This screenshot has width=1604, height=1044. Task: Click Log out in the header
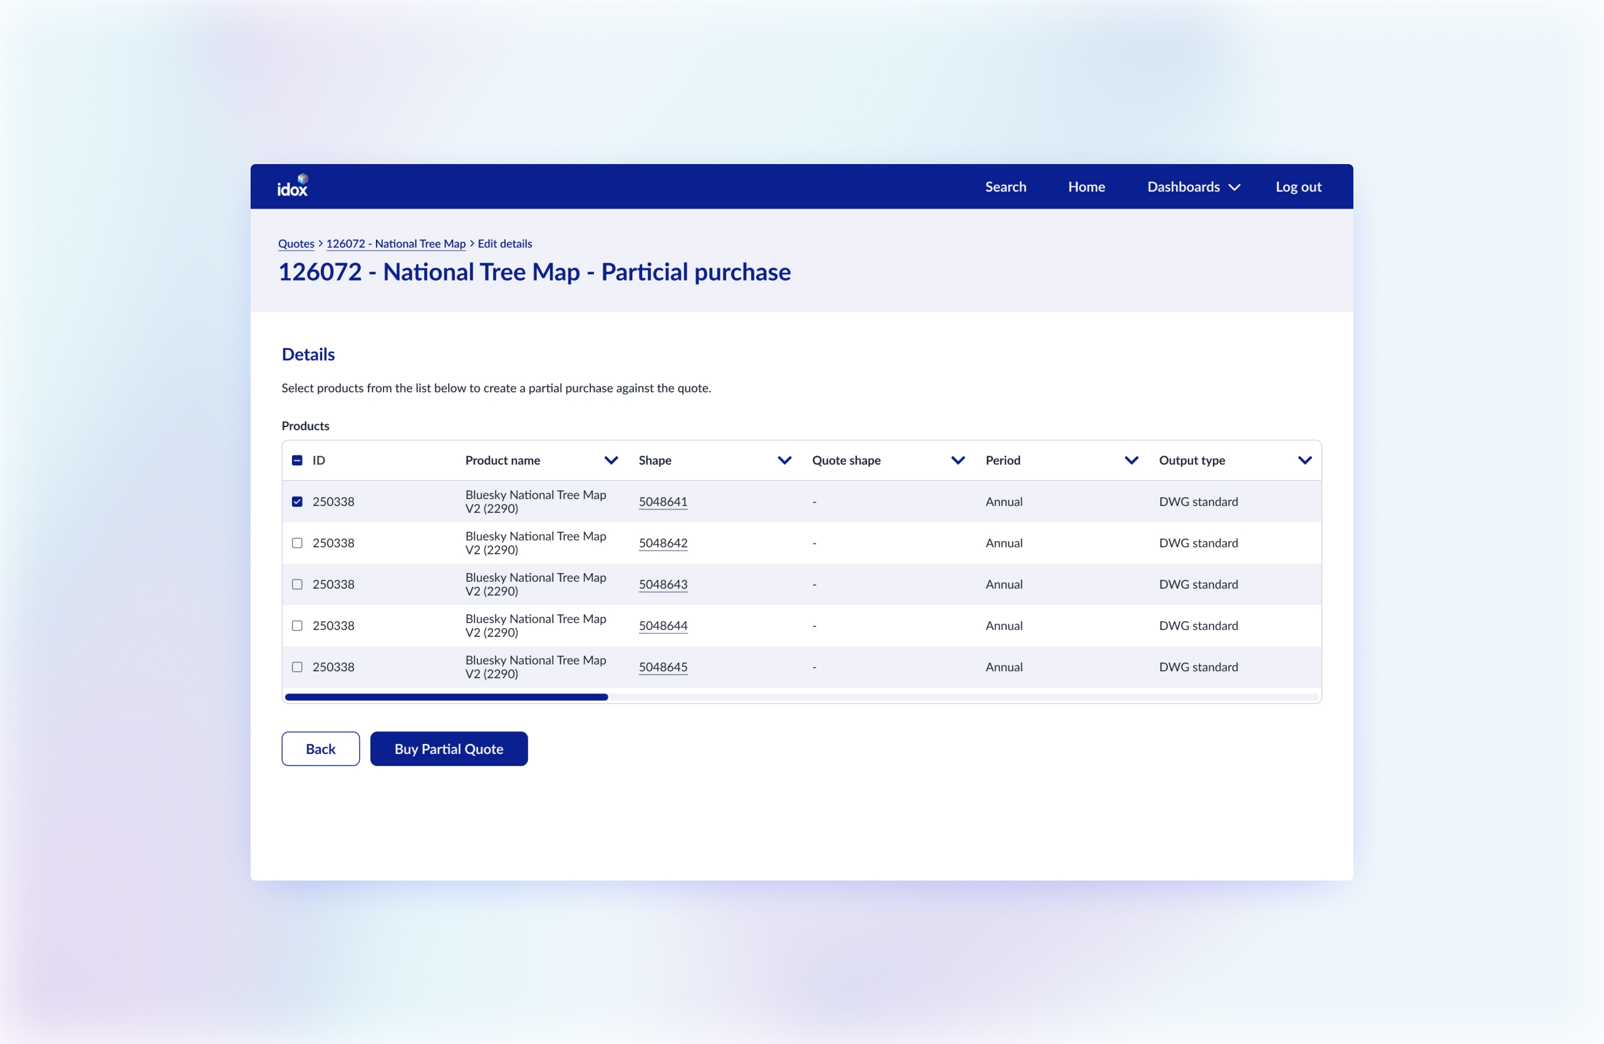tap(1298, 187)
